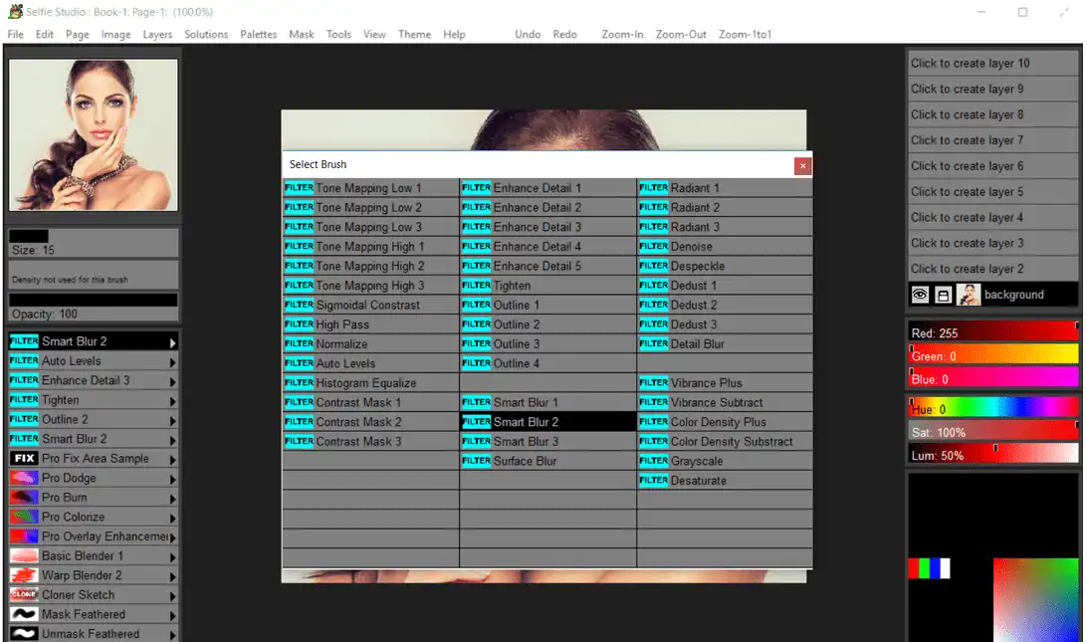The image size is (1087, 642).
Task: Expand the Tighten brush arrow
Action: click(173, 401)
